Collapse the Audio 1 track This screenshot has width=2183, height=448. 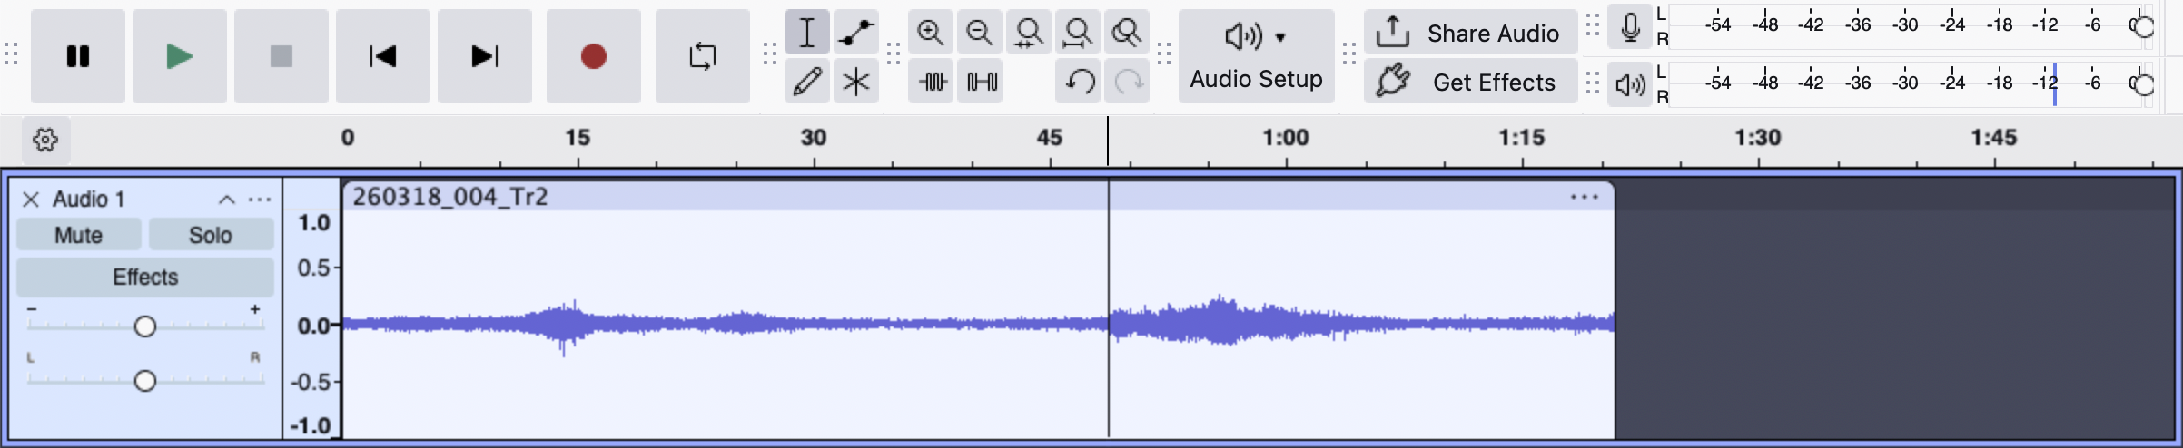tap(227, 200)
